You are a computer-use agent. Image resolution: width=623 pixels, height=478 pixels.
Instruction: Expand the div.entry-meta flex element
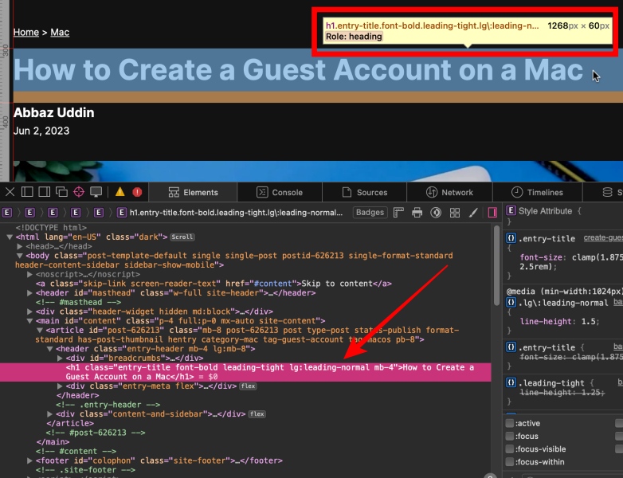60,386
